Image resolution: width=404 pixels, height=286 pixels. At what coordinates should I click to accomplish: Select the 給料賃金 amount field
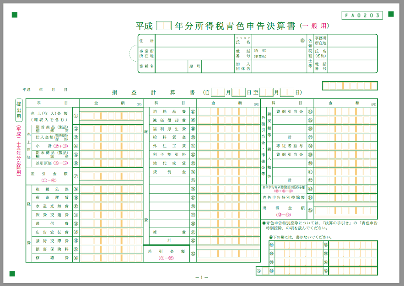(x=228, y=137)
